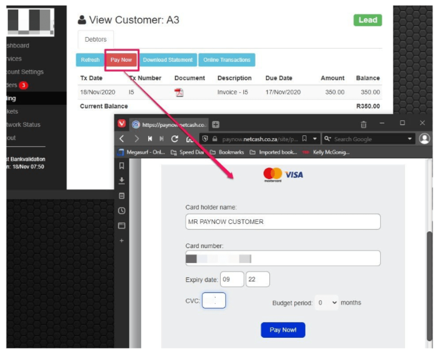Open the History panel clock icon
Image resolution: width=436 pixels, height=350 pixels.
coord(122,211)
